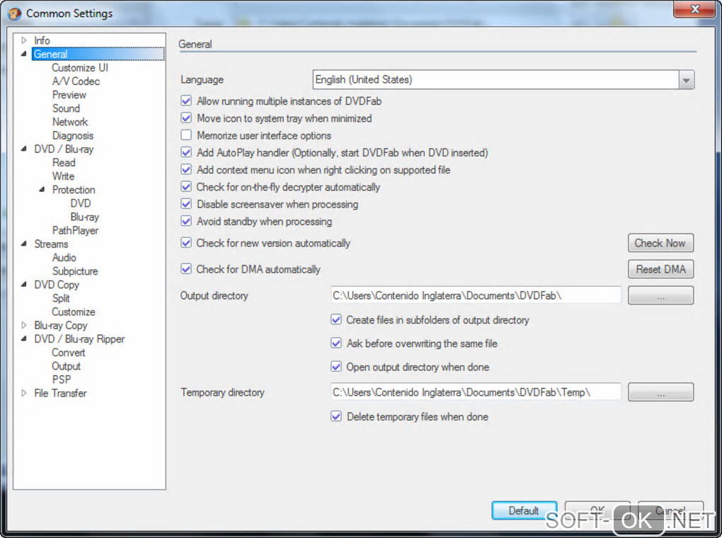Collapse the General tree node

(x=24, y=54)
